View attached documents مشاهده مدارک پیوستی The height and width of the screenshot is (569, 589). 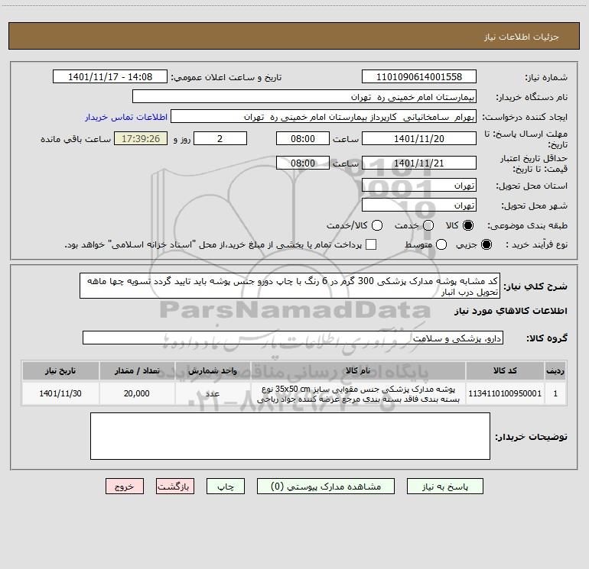[x=326, y=486]
